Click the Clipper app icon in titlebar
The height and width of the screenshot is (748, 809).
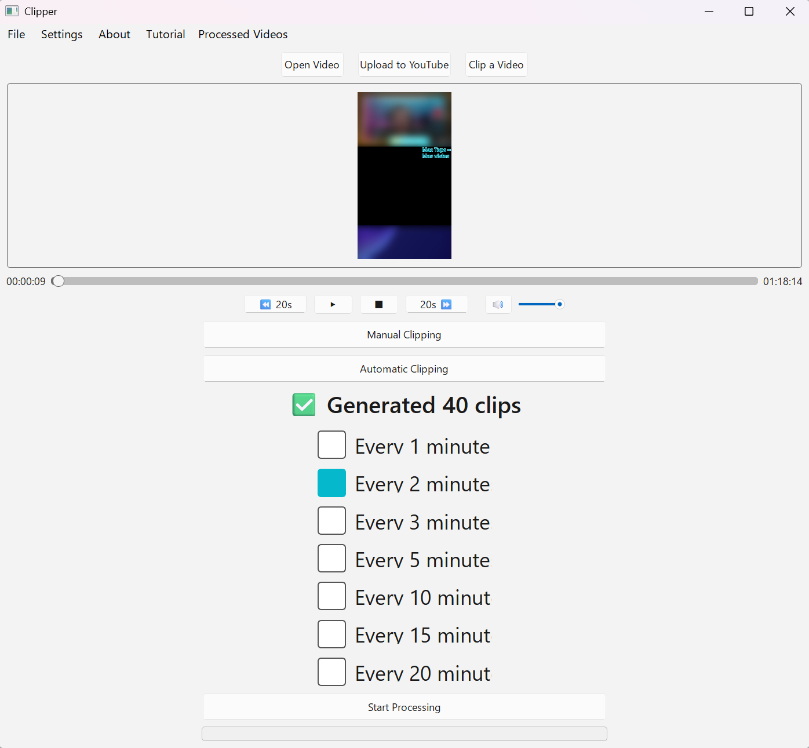(x=12, y=10)
